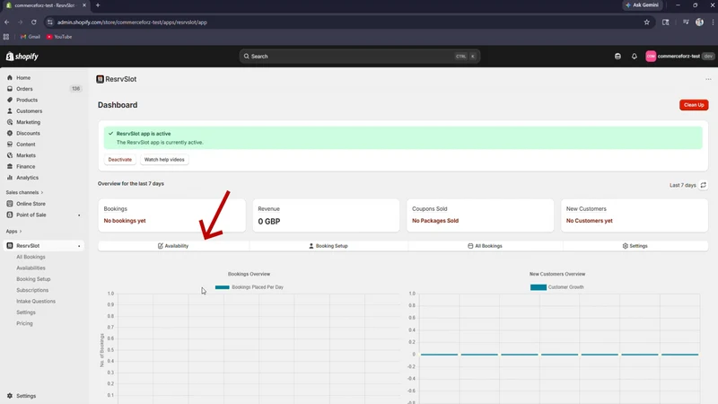Click the browser address bar
The image size is (718, 404).
[x=348, y=22]
